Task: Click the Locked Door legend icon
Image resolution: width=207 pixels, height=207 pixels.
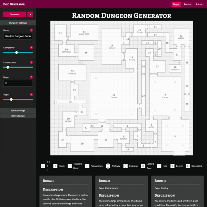Action: point(143,166)
